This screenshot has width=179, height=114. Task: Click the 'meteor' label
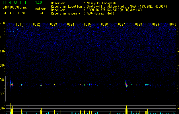coord(40,9)
